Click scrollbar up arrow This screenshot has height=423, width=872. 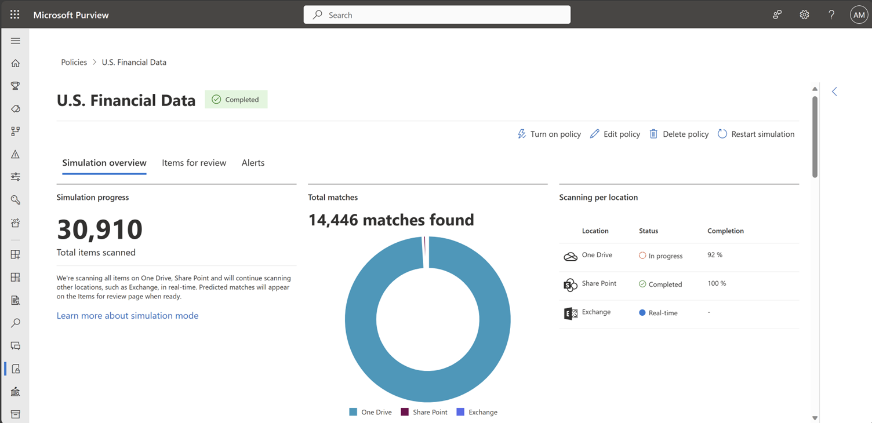pyautogui.click(x=815, y=89)
